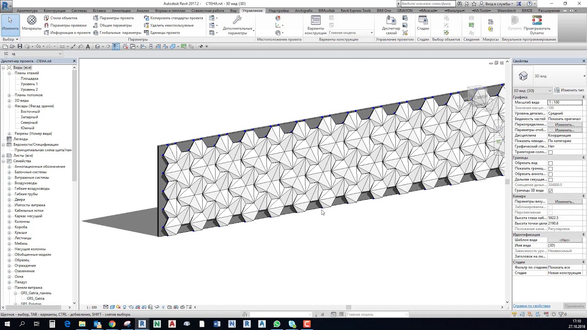Image resolution: width=587 pixels, height=330 pixels.
Task: Open Chrome from the Windows taskbar
Action: coord(112,324)
